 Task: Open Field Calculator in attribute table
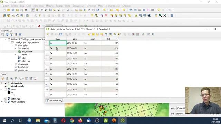138,34
